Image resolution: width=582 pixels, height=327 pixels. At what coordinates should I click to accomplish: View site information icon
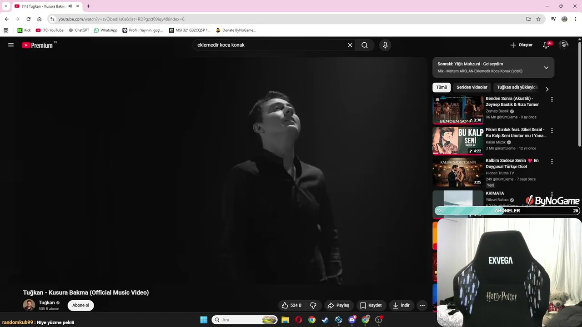pyautogui.click(x=52, y=19)
